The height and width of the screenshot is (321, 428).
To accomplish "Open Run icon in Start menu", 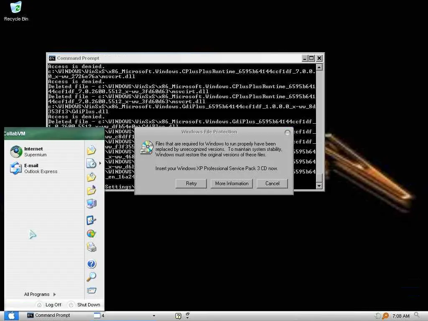I will click(91, 290).
